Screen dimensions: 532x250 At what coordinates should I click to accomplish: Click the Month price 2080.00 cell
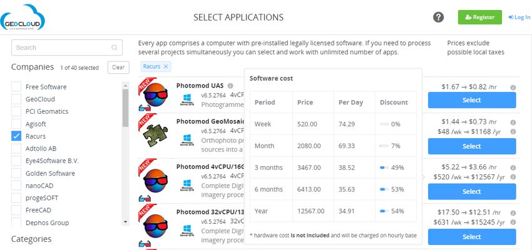313,146
